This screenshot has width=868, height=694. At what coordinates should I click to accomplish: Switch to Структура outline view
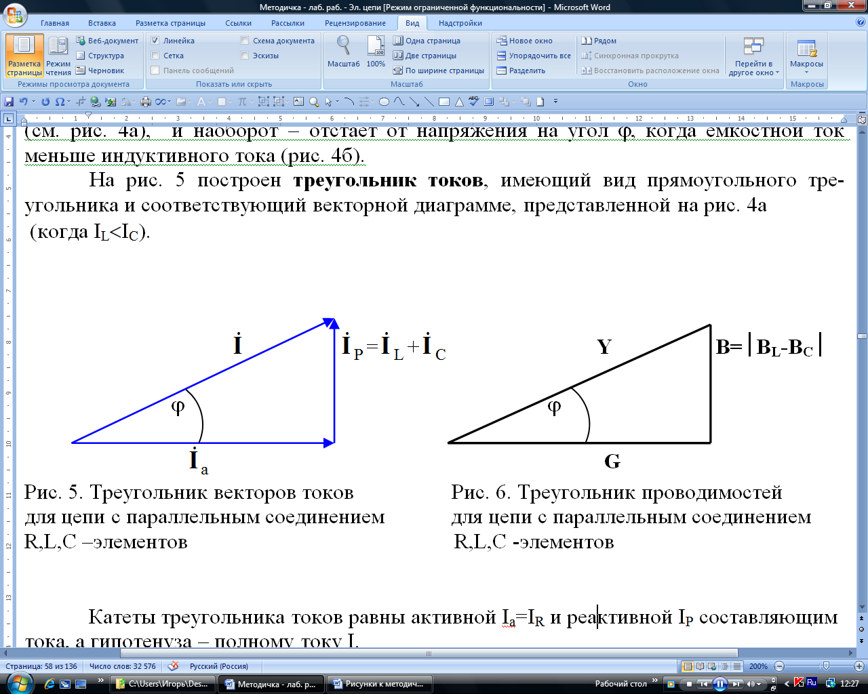click(x=100, y=56)
